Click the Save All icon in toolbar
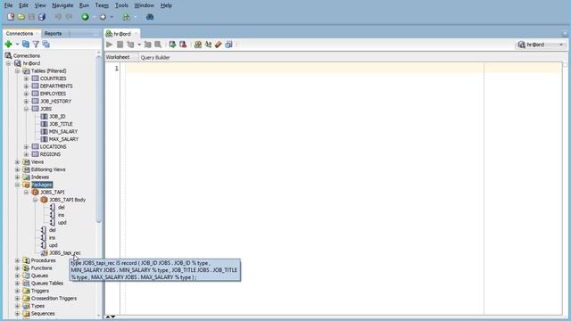This screenshot has height=321, width=571. (x=42, y=17)
